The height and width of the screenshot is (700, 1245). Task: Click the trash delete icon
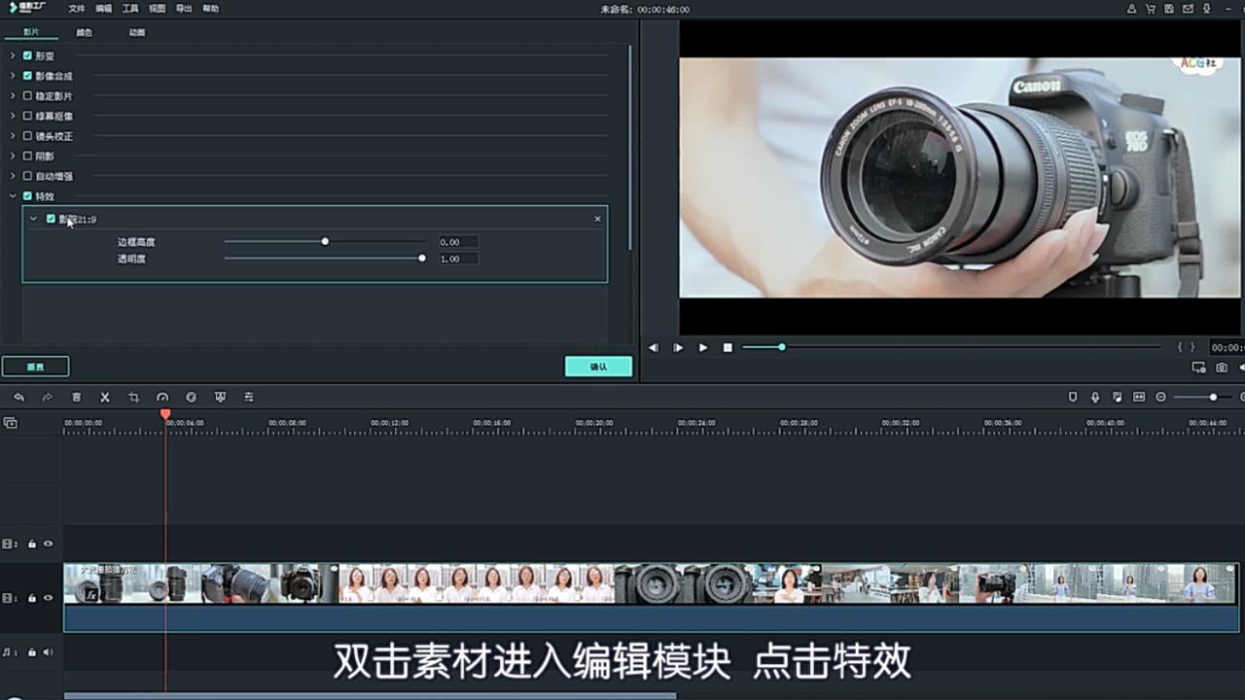pos(76,397)
